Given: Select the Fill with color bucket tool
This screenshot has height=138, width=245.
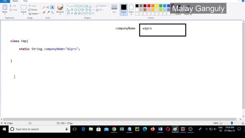Looking at the screenshot, I should (x=48, y=7).
